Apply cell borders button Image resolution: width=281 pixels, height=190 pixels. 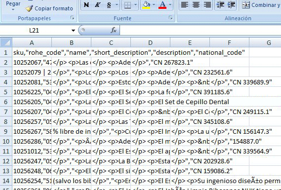pyautogui.click(x=127, y=5)
